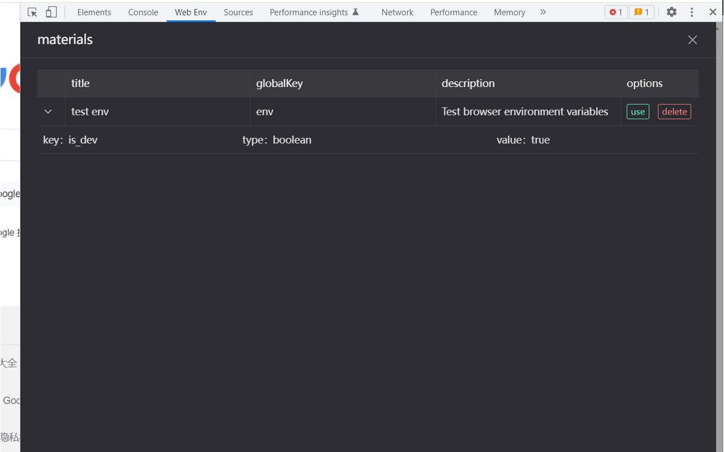Close the DevTools window
Image resolution: width=724 pixels, height=452 pixels.
point(713,12)
